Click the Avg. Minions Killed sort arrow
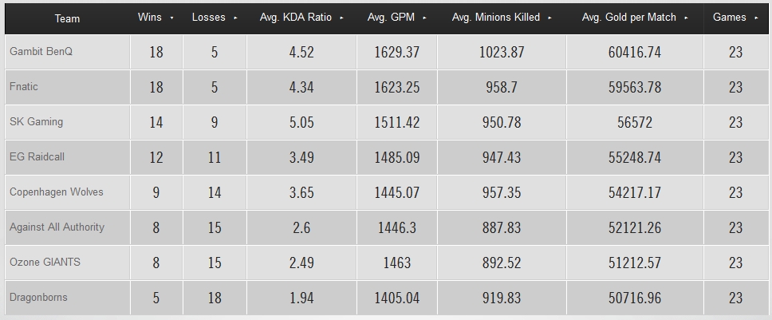The width and height of the screenshot is (772, 320). pos(549,18)
